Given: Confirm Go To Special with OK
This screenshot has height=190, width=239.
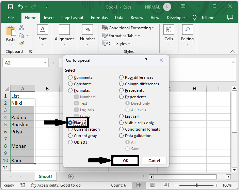Looking at the screenshot, I should coord(125,161).
